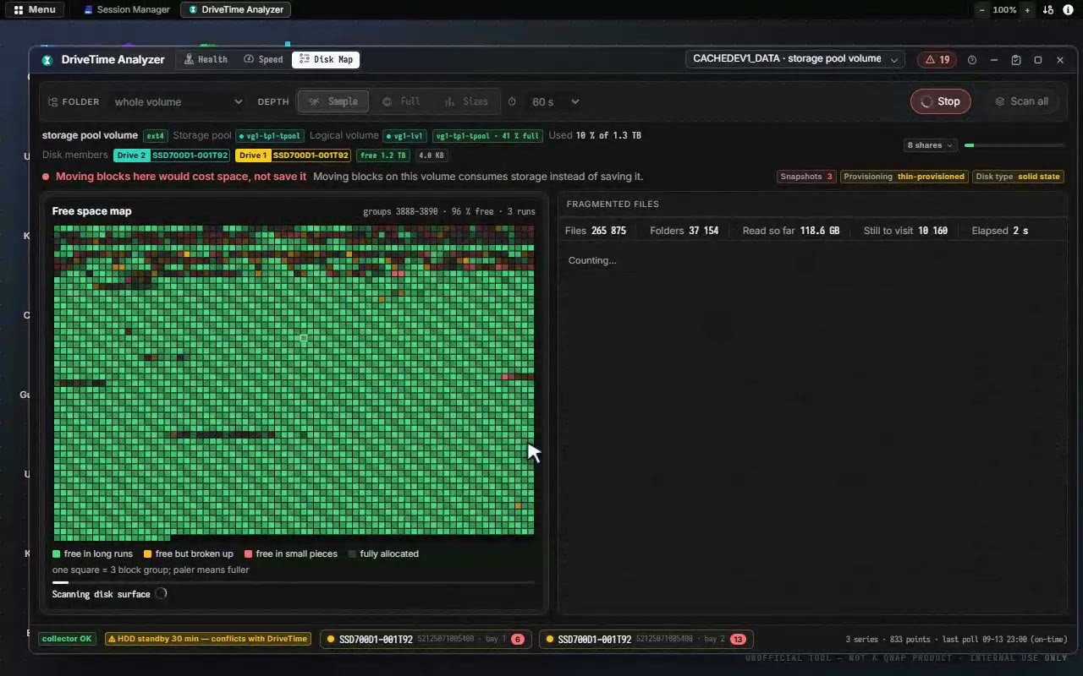The width and height of the screenshot is (1083, 676).
Task: Click the red free in small pieces legend swatch
Action: tap(248, 554)
